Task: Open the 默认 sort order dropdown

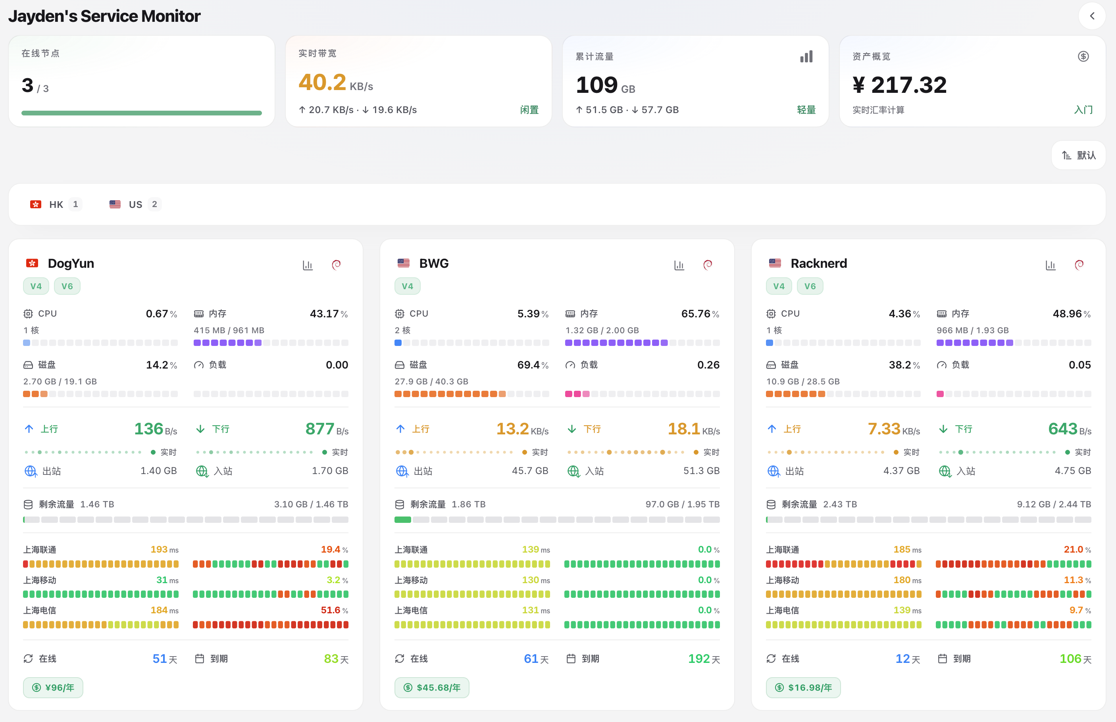Action: tap(1078, 155)
